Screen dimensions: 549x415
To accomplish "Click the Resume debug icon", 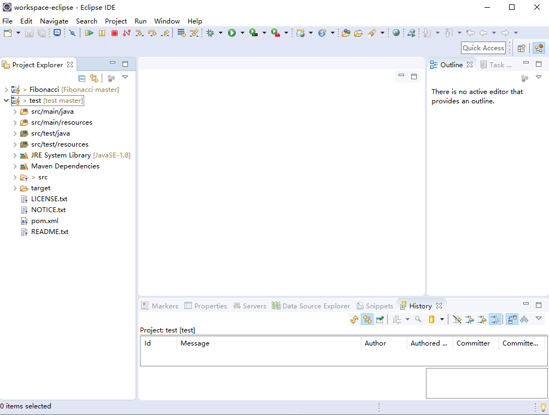I will click(x=89, y=33).
